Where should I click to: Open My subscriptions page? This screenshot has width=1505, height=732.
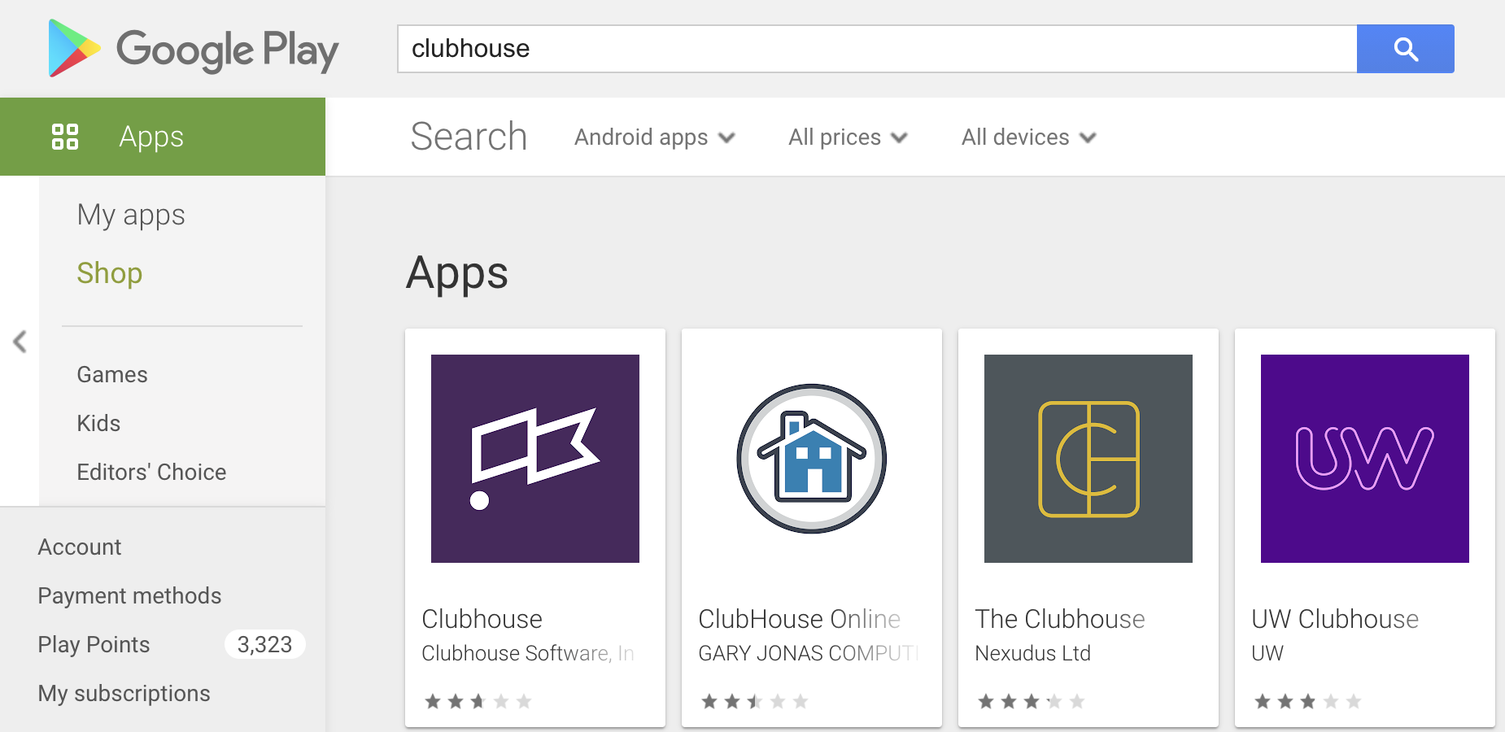[124, 694]
